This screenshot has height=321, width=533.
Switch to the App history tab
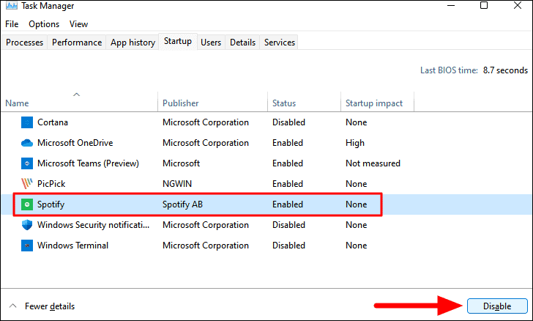tap(133, 43)
